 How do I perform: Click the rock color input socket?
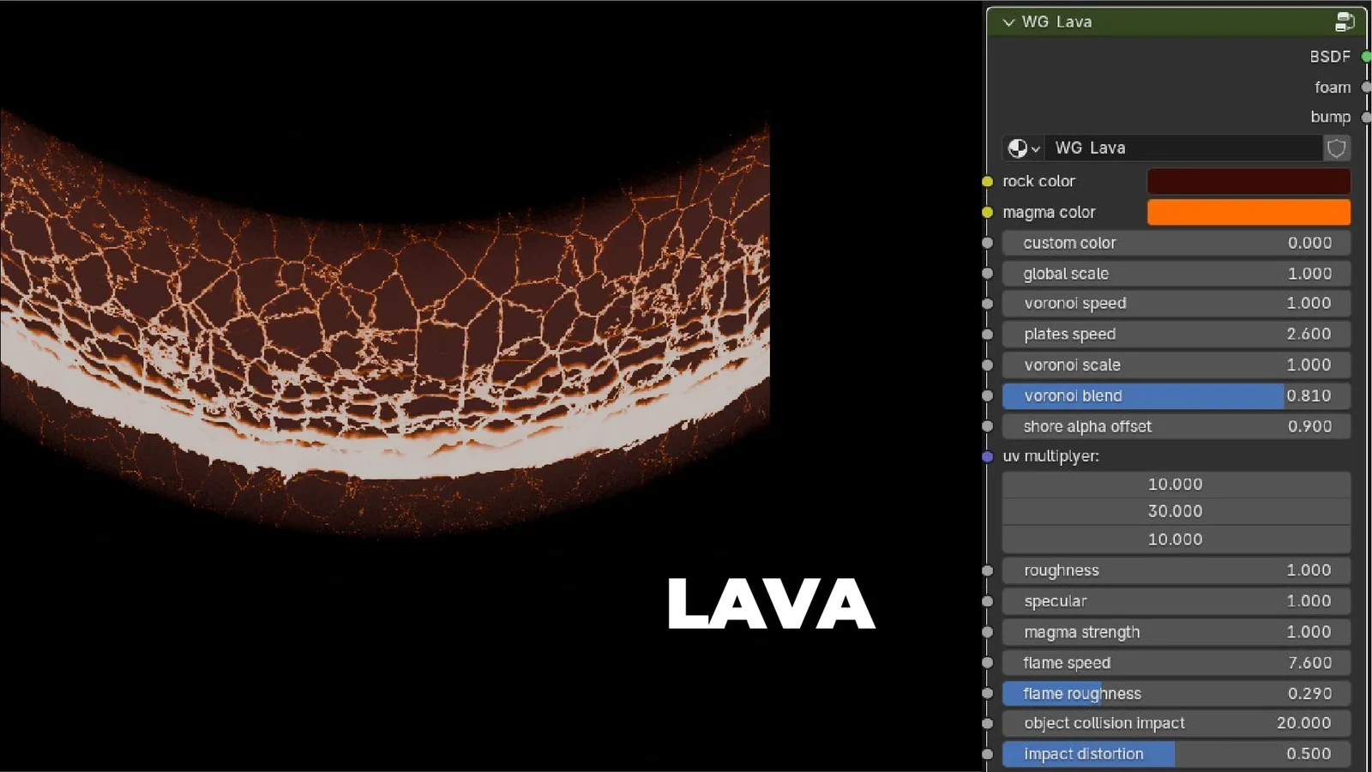point(986,181)
